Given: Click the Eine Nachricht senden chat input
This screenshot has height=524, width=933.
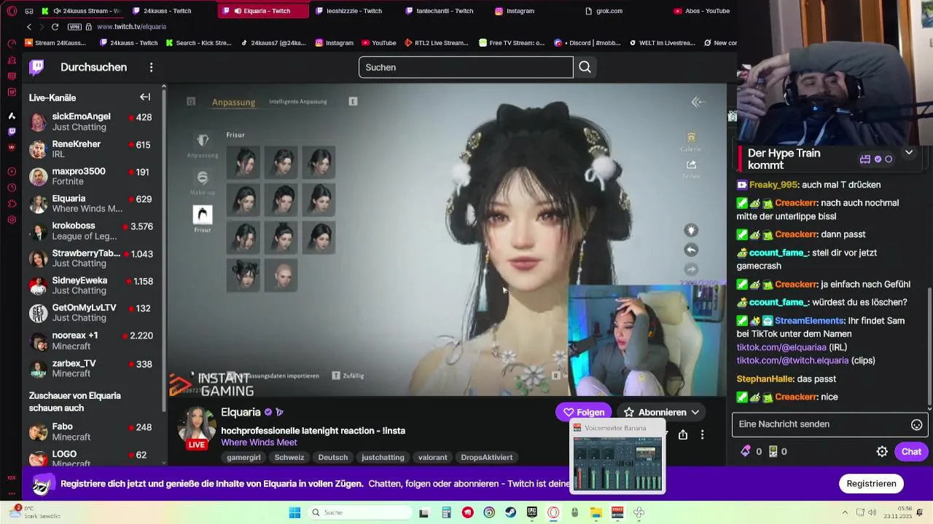Looking at the screenshot, I should [x=821, y=424].
